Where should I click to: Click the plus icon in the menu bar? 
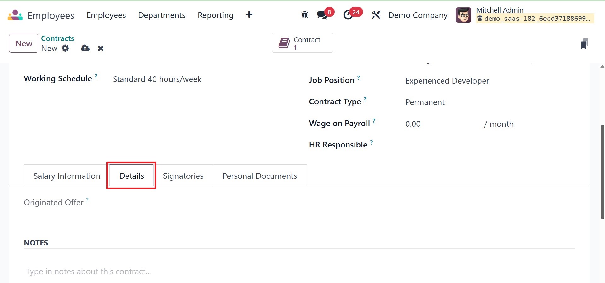tap(249, 15)
